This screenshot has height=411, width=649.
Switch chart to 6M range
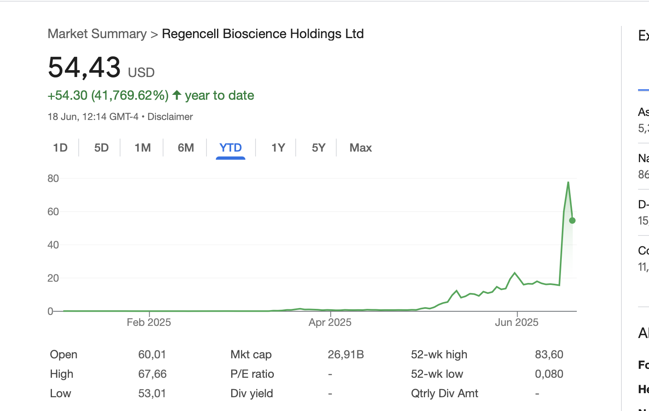click(x=186, y=148)
